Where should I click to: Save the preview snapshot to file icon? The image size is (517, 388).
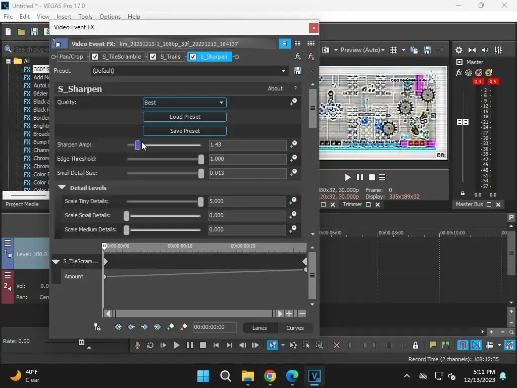pos(427,50)
